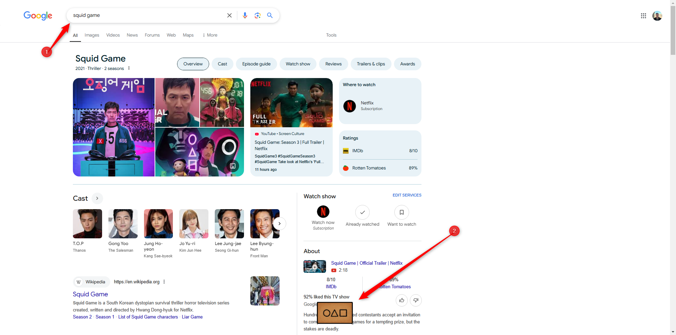Open the Google account avatar
Screen dimensions: 676x335
click(657, 16)
